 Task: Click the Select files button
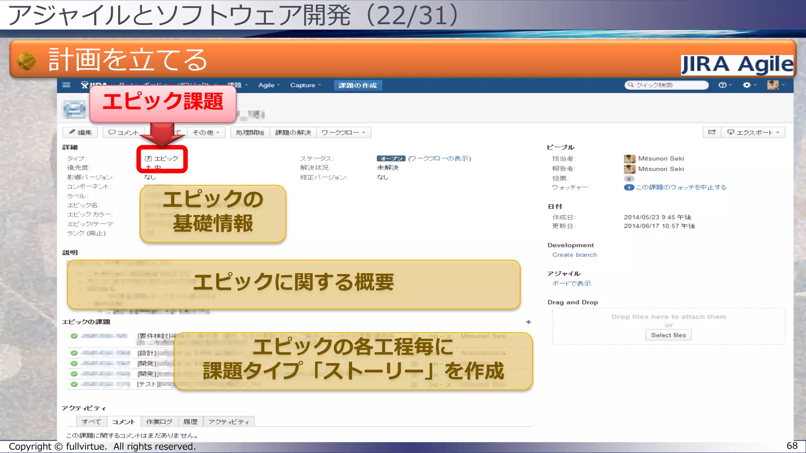coord(668,335)
